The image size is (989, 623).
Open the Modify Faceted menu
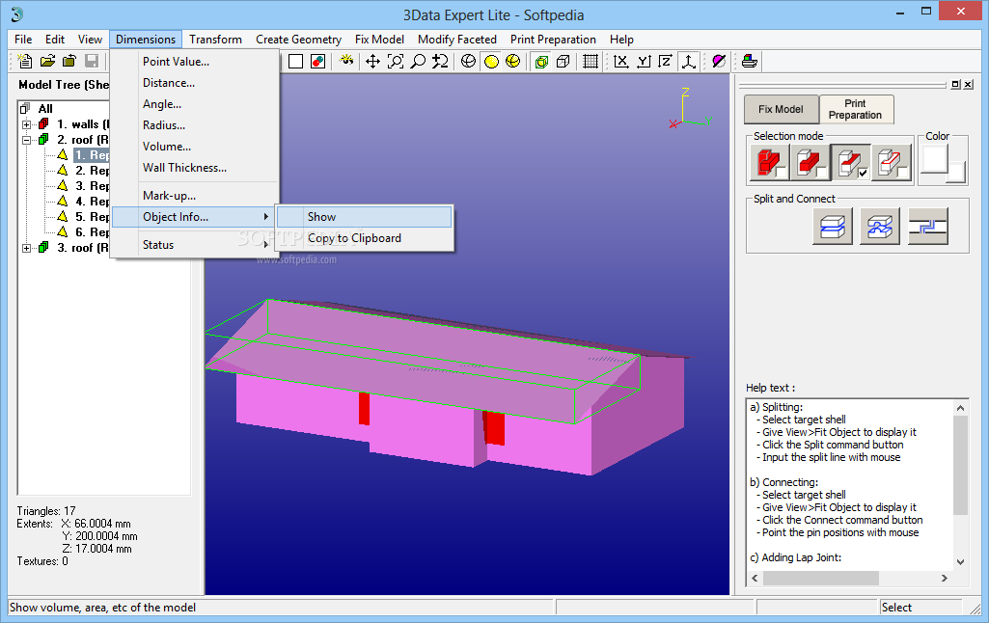click(x=457, y=40)
